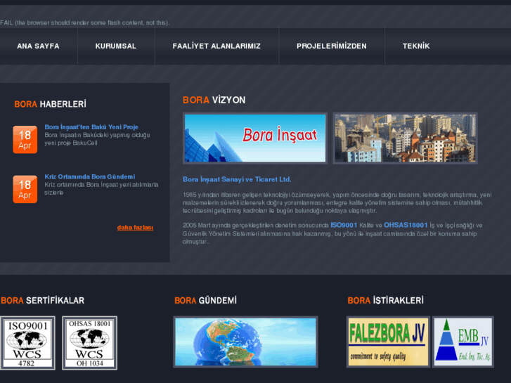
Task: Click the BORA VİZYON heading
Action: [214, 100]
